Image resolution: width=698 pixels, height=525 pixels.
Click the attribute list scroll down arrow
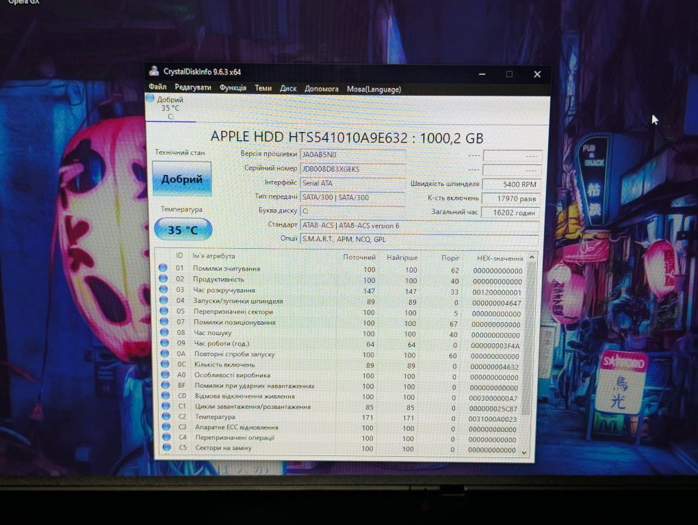click(524, 453)
